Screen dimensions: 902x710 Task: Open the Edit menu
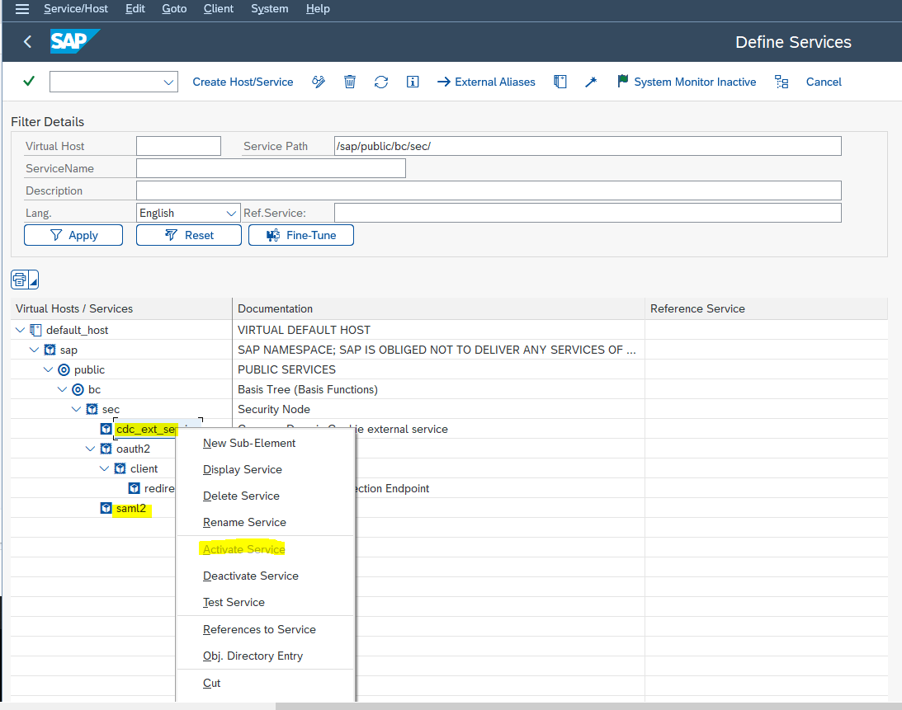point(135,8)
